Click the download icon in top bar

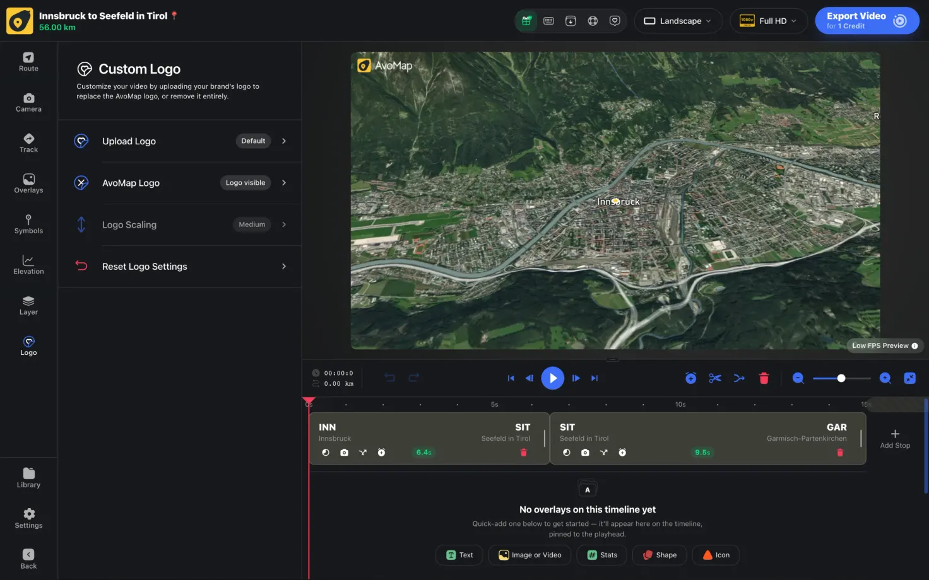[571, 21]
